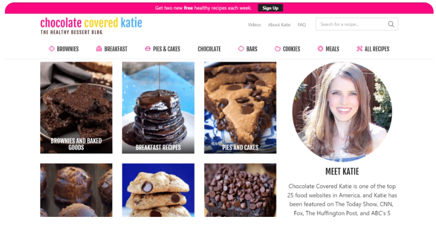Select the Pies and Cakes thumbnail

(x=240, y=108)
